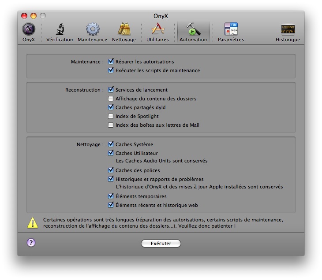Uncheck Exécuter les scripts de maintenance

click(x=111, y=70)
